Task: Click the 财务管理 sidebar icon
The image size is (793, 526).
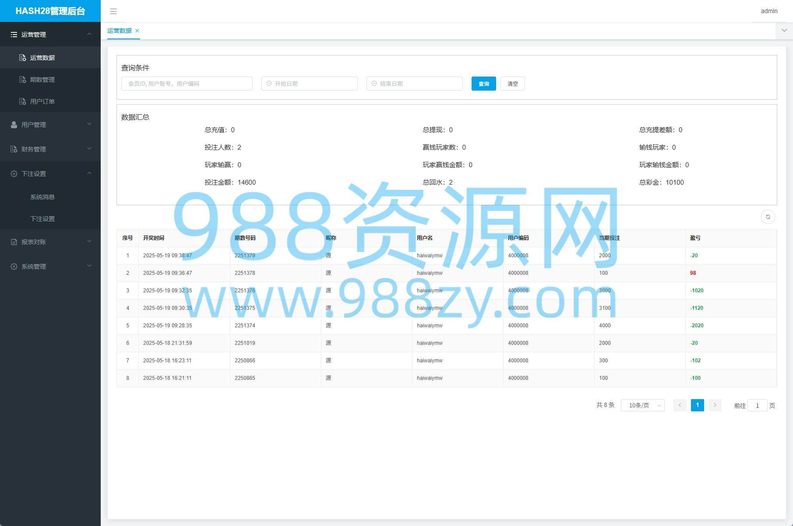Action: (x=14, y=149)
